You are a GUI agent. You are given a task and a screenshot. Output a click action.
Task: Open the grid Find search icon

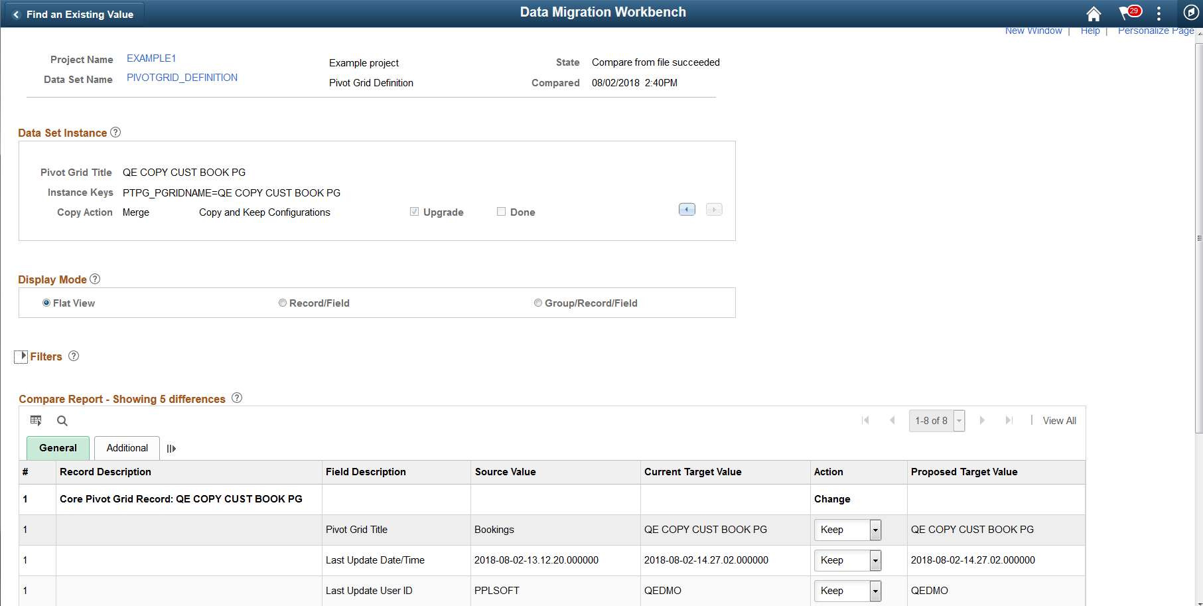click(62, 420)
